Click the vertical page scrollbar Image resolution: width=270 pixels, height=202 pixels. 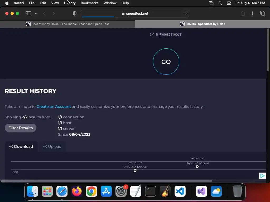click(268, 50)
